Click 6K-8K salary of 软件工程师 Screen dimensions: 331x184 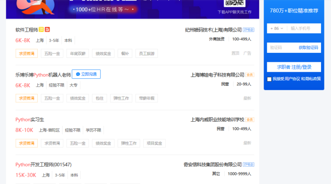click(x=23, y=40)
